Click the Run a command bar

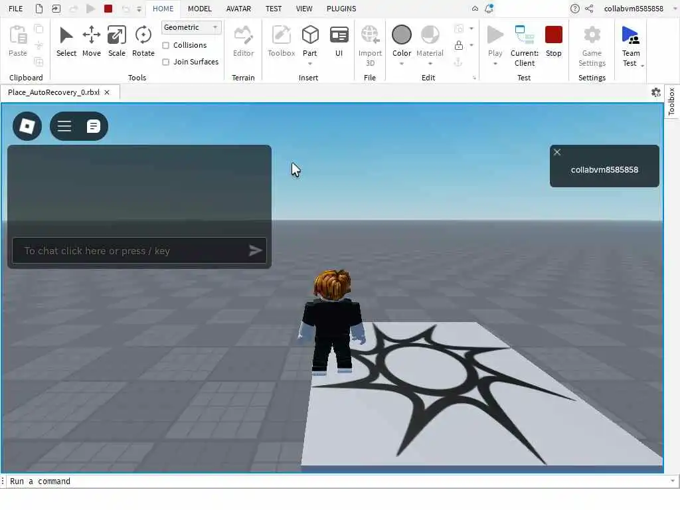tap(338, 481)
